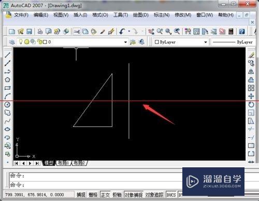Image resolution: width=259 pixels, height=201 pixels.
Task: Click the Zoom Realtime magnifier icon
Action: 160,32
